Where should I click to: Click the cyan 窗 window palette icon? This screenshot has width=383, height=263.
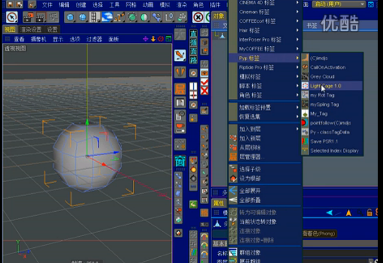coord(180,161)
